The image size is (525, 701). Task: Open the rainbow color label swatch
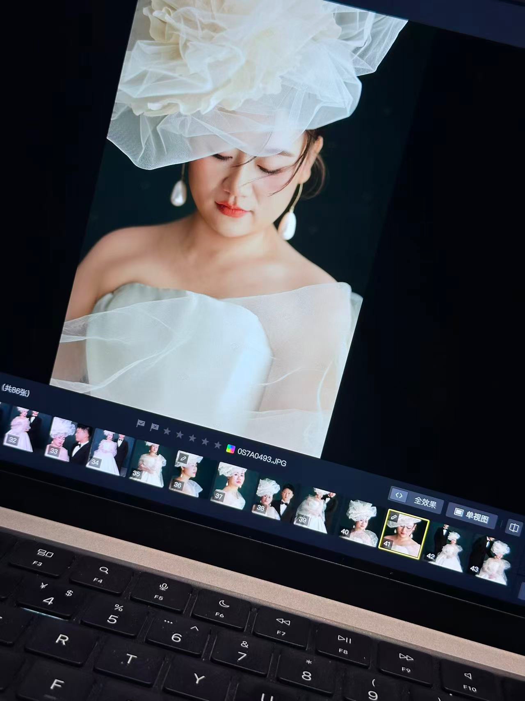pyautogui.click(x=231, y=449)
